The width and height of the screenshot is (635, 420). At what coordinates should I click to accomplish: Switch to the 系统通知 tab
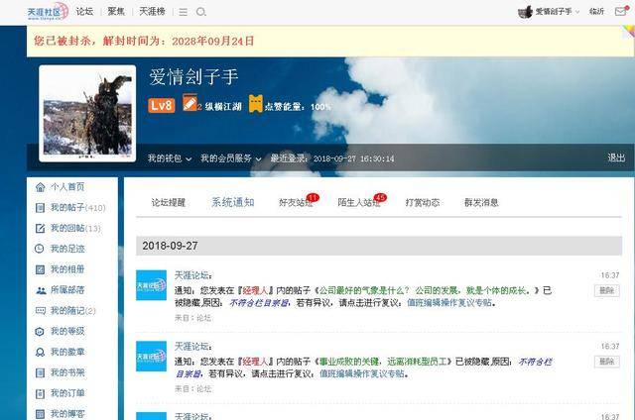point(232,202)
